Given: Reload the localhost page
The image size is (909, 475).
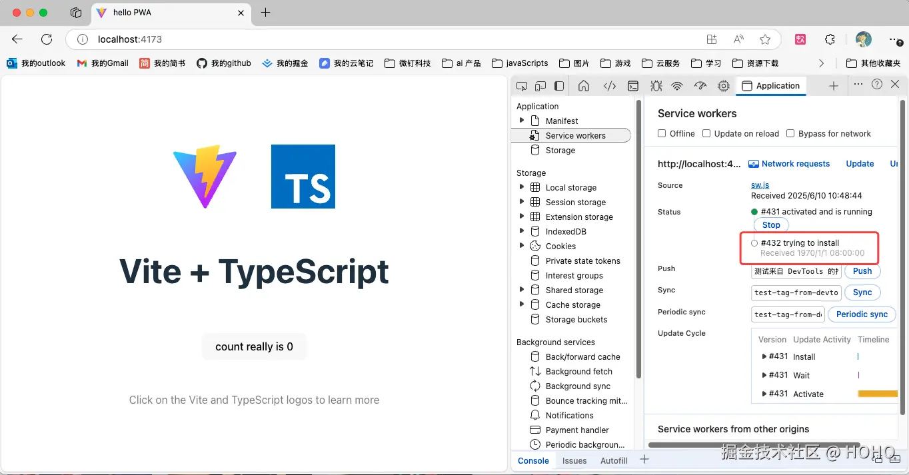Looking at the screenshot, I should [47, 39].
